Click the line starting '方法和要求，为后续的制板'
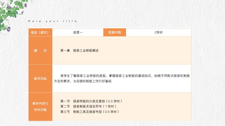This screenshot has height=126, width=225. [x=83, y=81]
